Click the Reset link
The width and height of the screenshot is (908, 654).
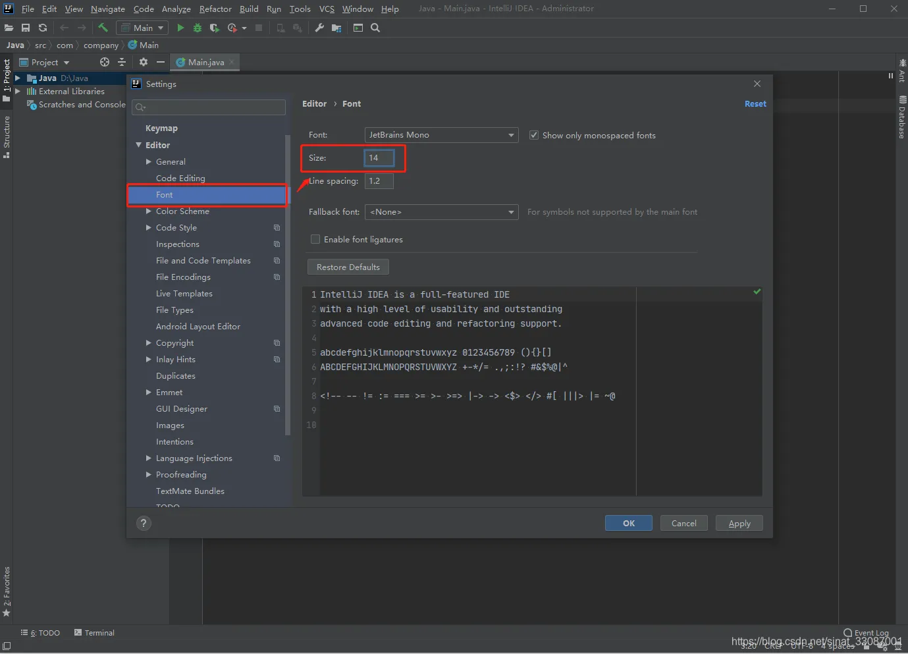pyautogui.click(x=755, y=104)
